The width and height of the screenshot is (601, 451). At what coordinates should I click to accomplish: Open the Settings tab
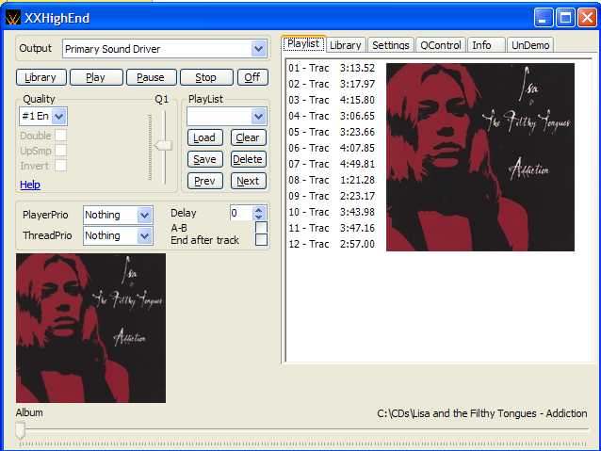[x=391, y=45]
